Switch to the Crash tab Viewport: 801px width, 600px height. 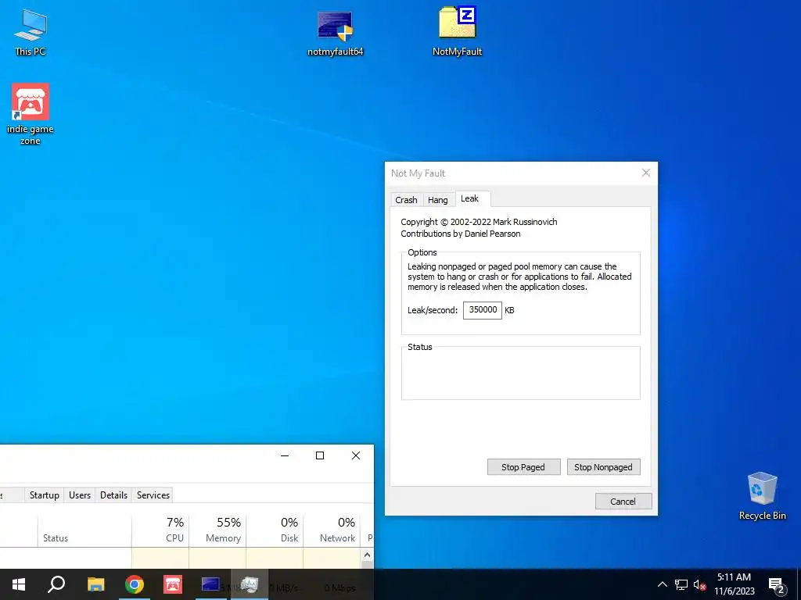pyautogui.click(x=406, y=200)
